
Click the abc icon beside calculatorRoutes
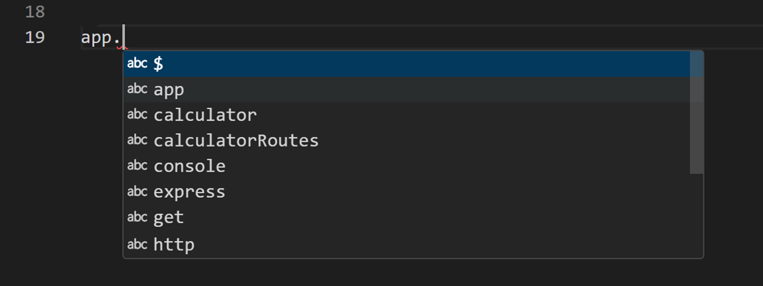point(137,140)
